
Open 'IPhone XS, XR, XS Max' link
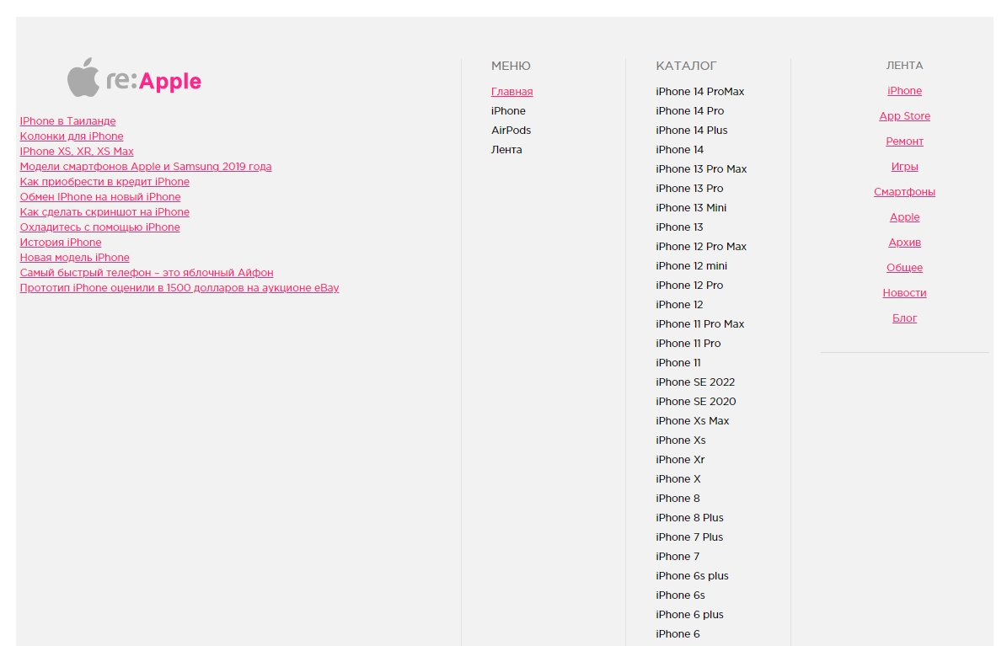[77, 152]
